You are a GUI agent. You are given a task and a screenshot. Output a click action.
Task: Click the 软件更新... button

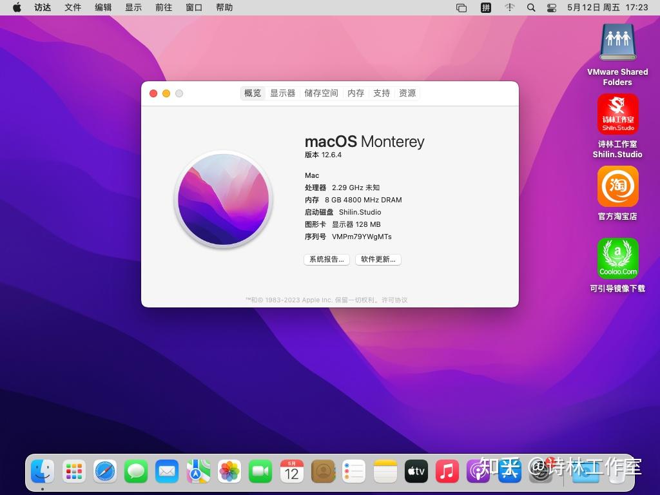pos(378,259)
